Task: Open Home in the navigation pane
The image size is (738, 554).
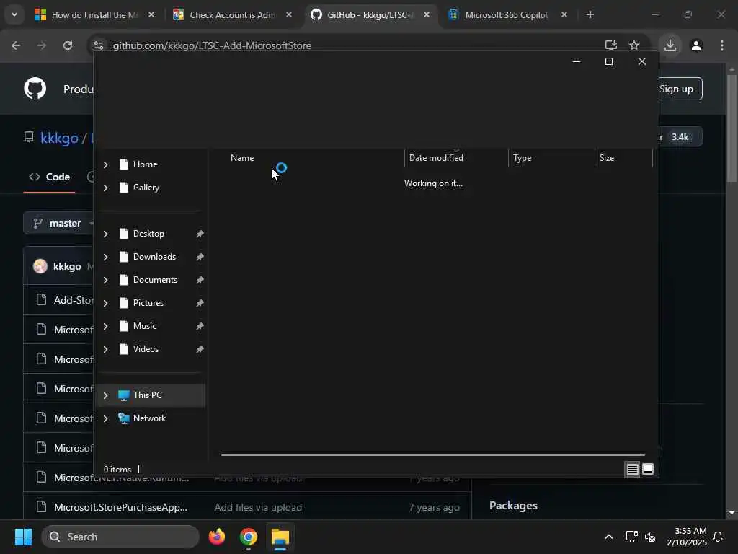Action: click(x=145, y=164)
